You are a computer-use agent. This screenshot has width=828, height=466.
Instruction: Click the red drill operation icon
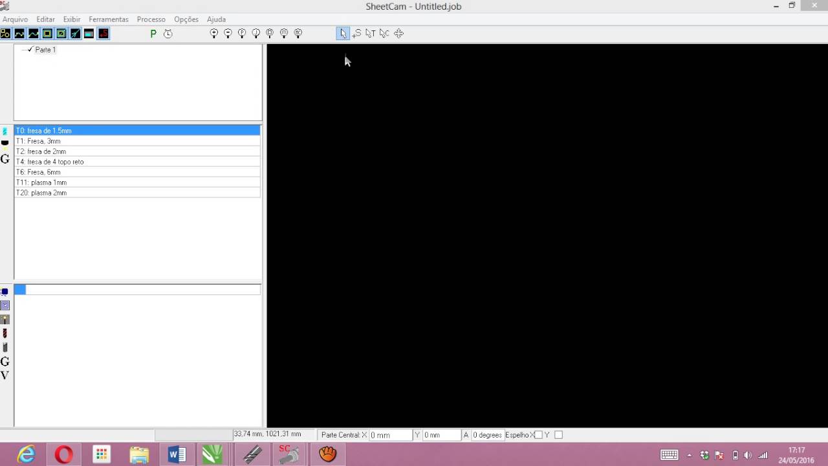(x=5, y=333)
